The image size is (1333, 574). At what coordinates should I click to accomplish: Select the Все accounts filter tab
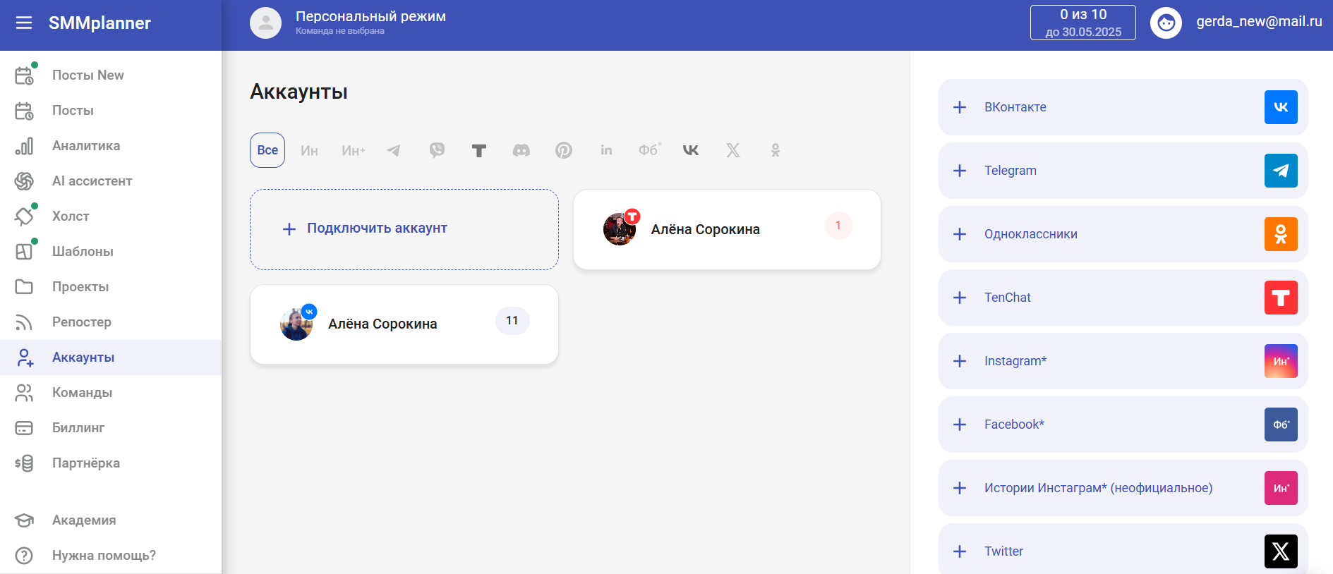(267, 150)
